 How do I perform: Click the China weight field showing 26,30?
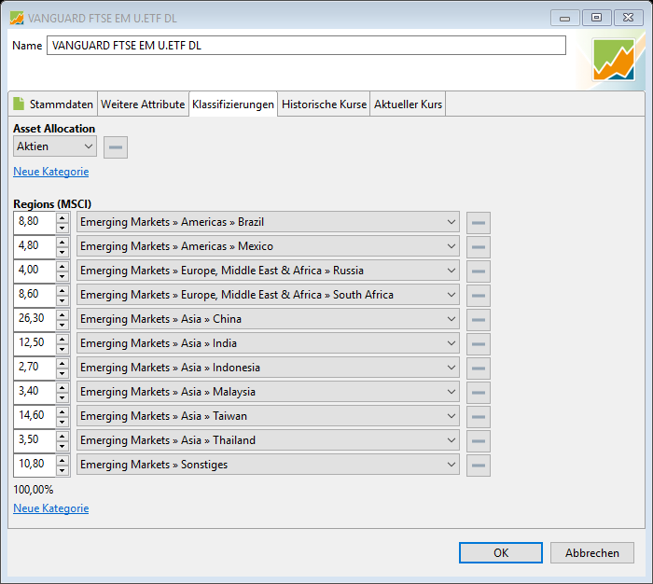click(x=35, y=319)
